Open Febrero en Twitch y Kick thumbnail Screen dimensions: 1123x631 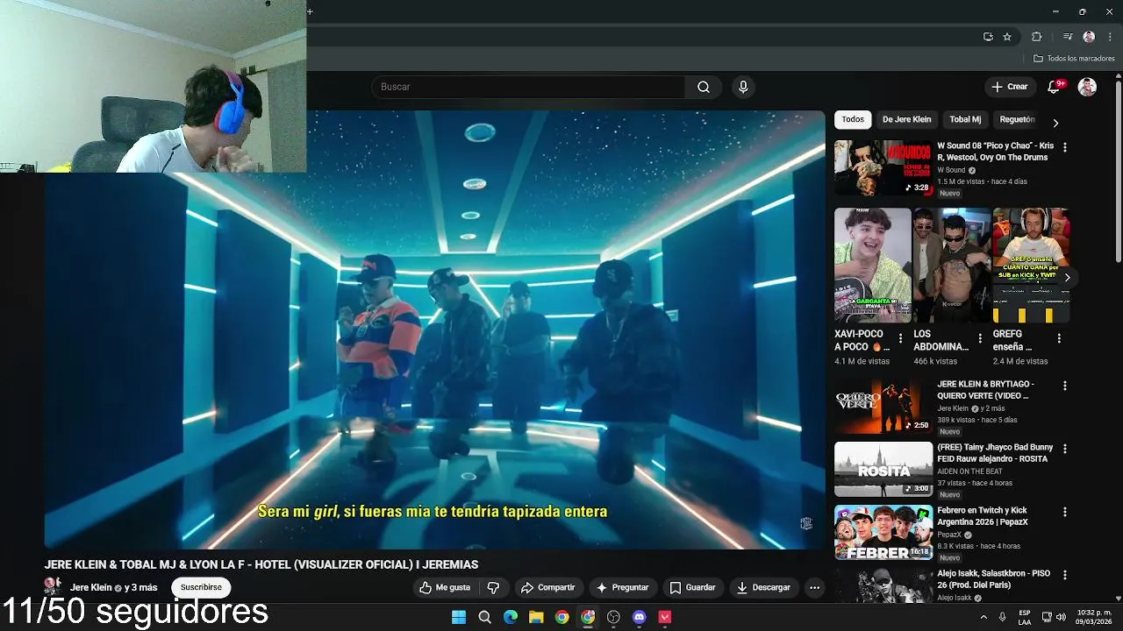click(x=883, y=532)
